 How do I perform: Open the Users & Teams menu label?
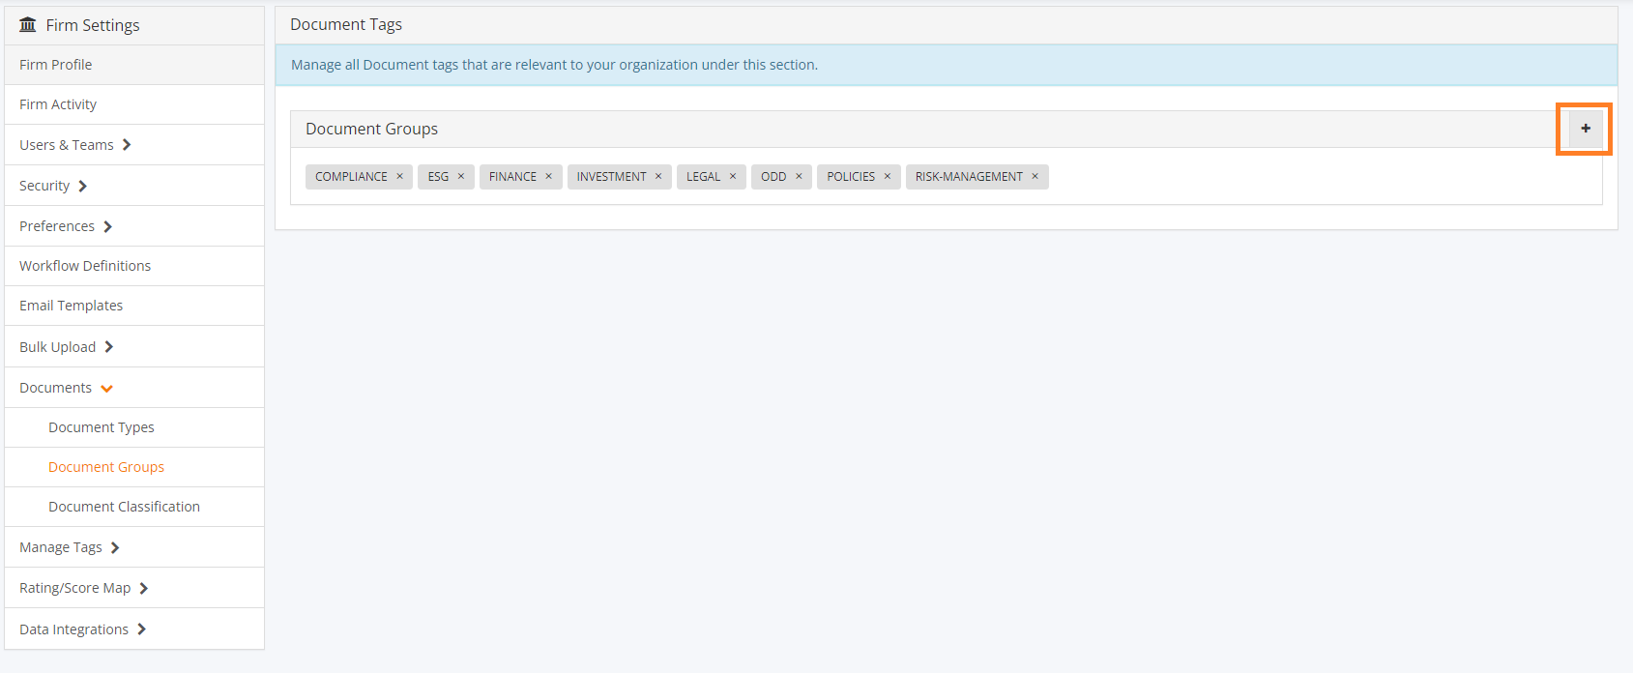coord(67,145)
